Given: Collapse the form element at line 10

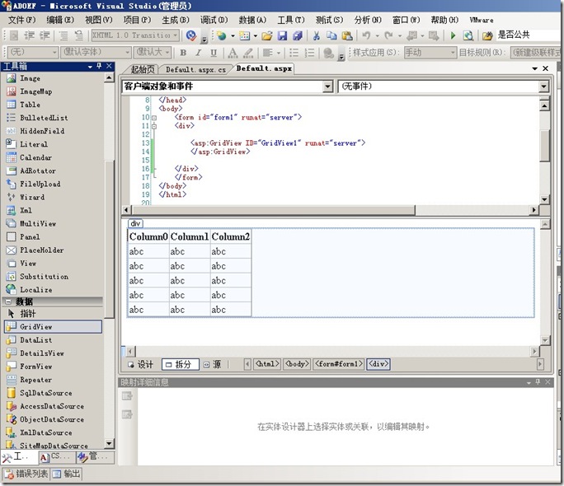Looking at the screenshot, I should [154, 118].
